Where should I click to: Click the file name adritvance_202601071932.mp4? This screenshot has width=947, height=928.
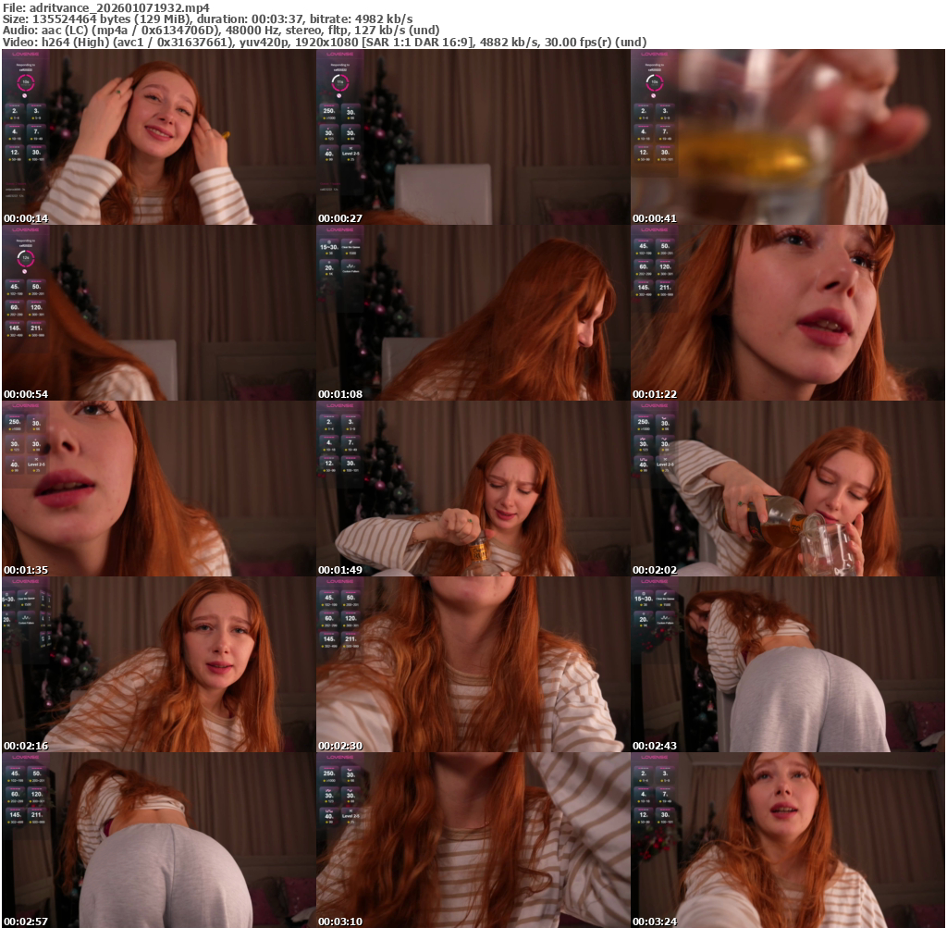(119, 7)
